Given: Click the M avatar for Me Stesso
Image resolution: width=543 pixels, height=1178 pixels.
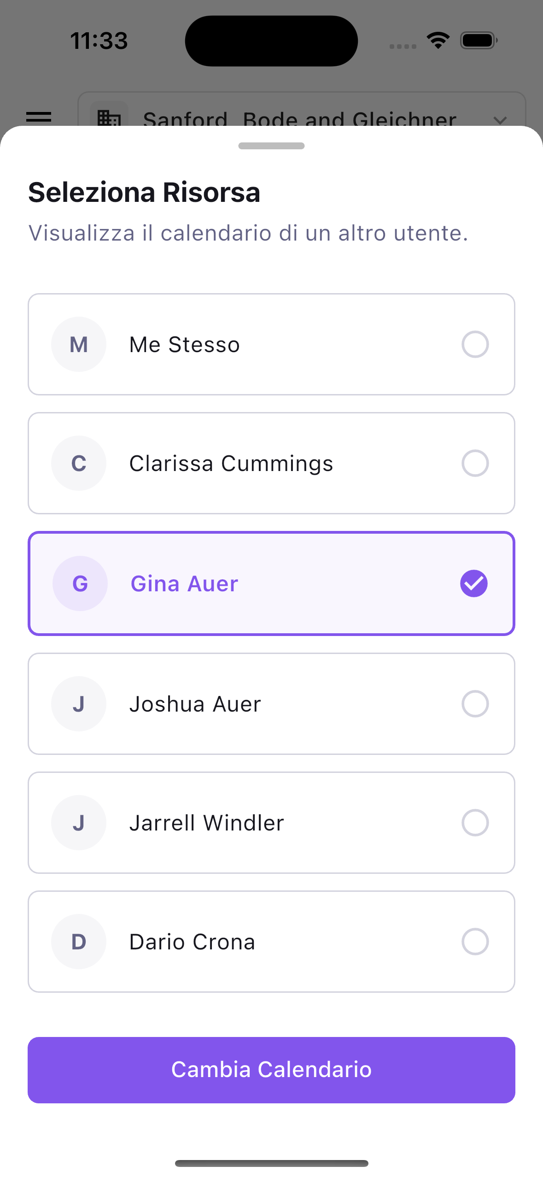Looking at the screenshot, I should pyautogui.click(x=79, y=344).
